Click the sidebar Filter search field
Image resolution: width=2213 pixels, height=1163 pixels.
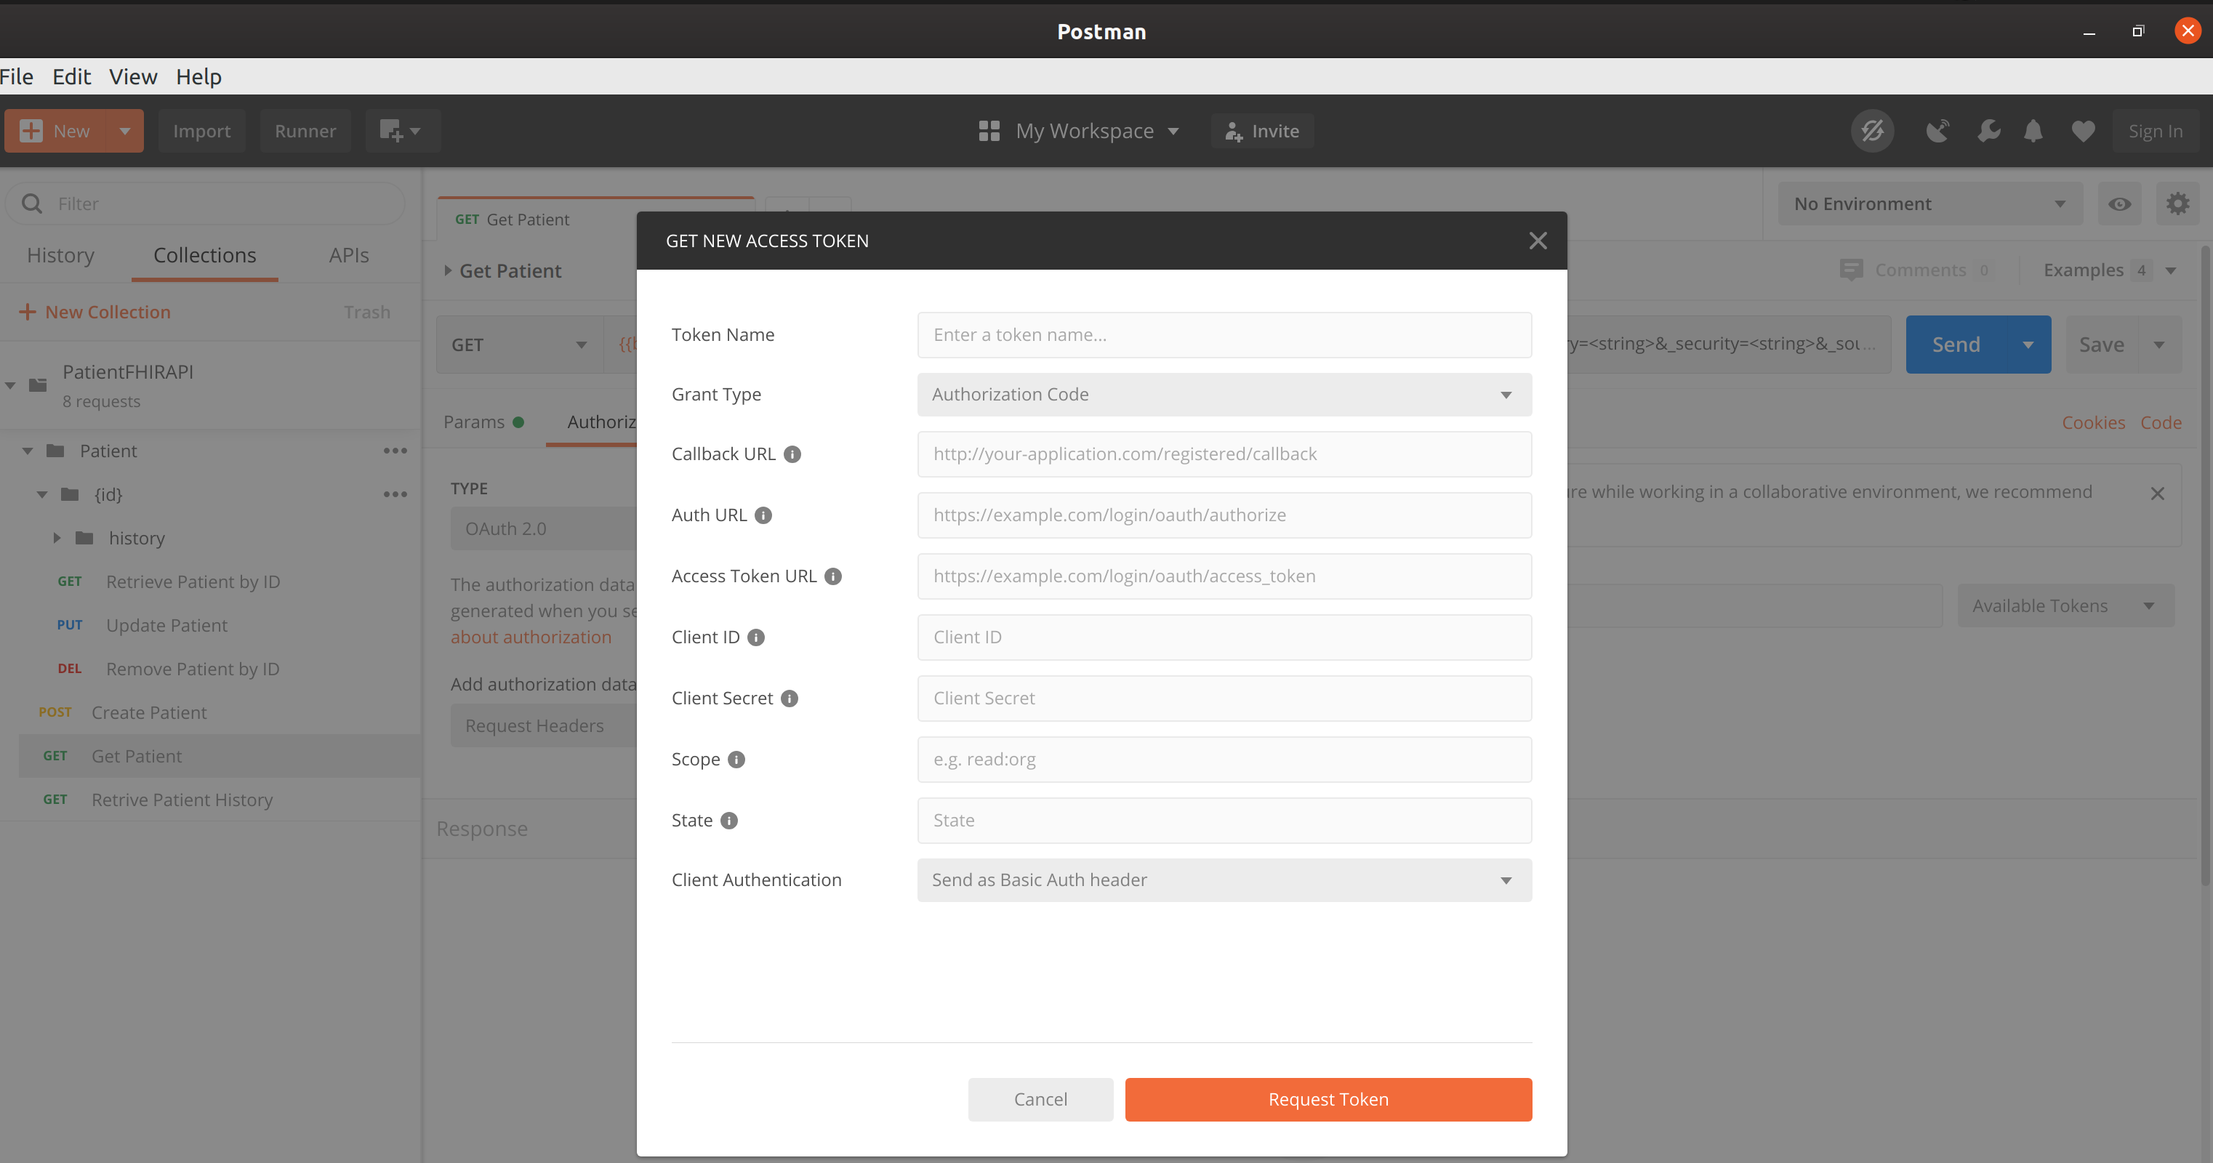point(205,204)
